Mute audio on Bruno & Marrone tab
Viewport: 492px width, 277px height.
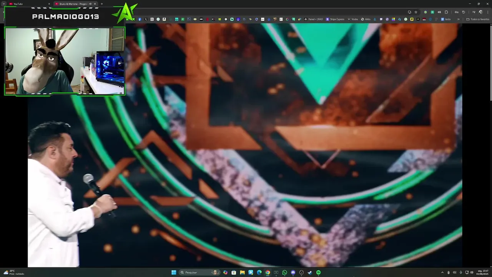[x=90, y=4]
